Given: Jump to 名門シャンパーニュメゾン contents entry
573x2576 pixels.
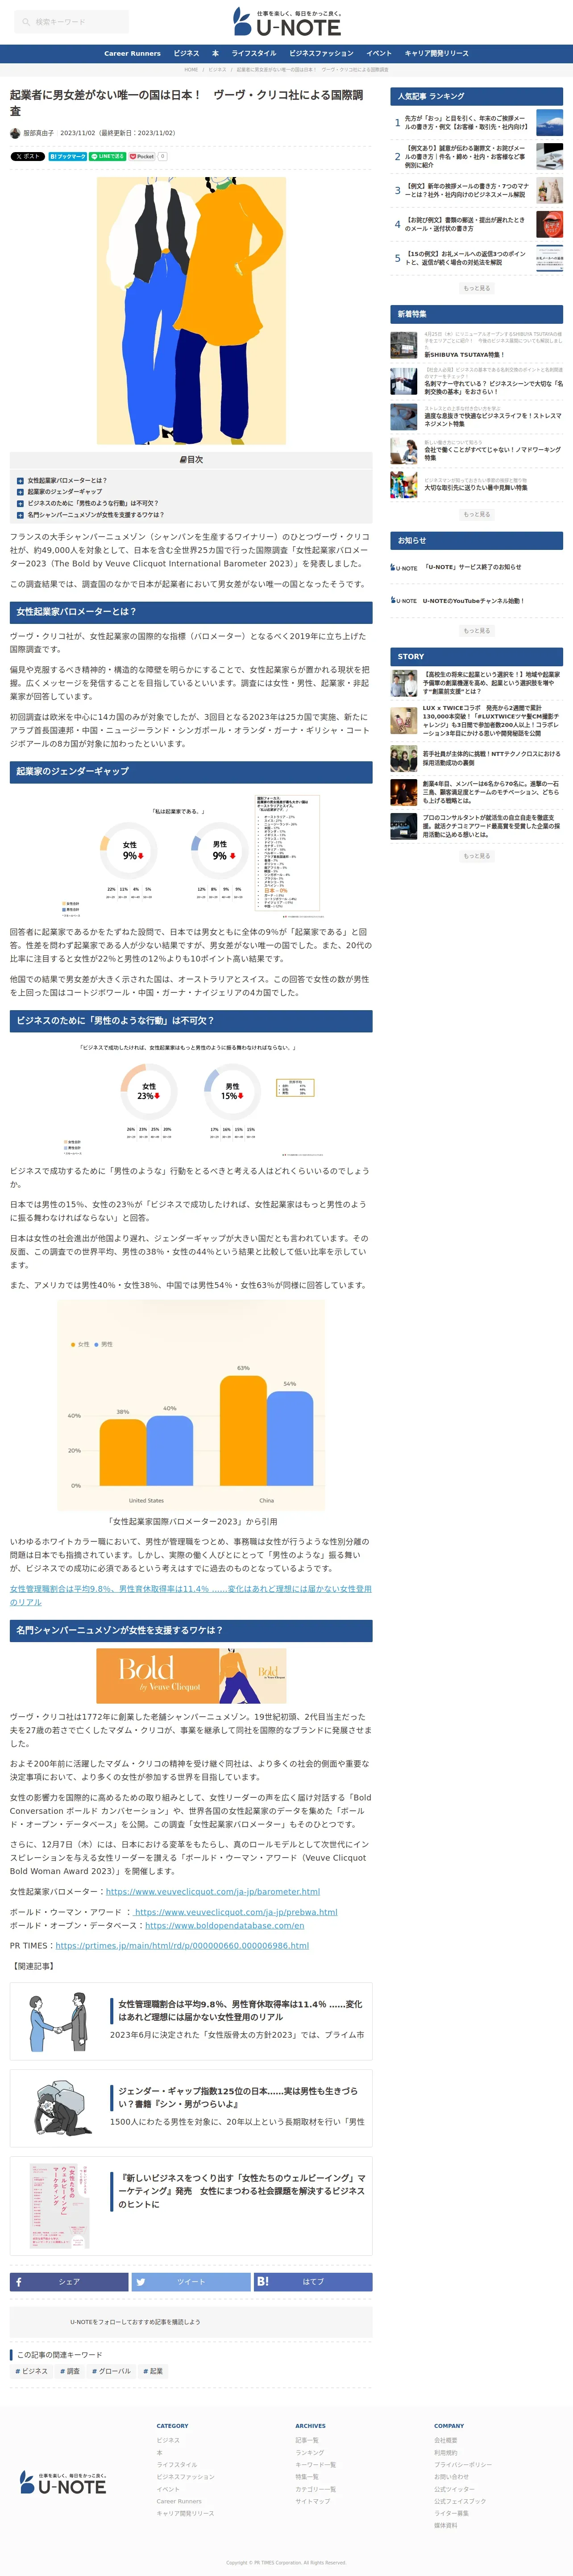Looking at the screenshot, I should (x=96, y=515).
